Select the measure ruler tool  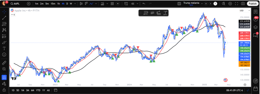pyautogui.click(x=4, y=63)
